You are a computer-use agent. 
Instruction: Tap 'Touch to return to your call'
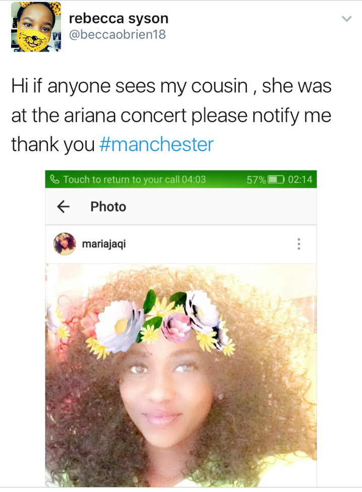(121, 179)
